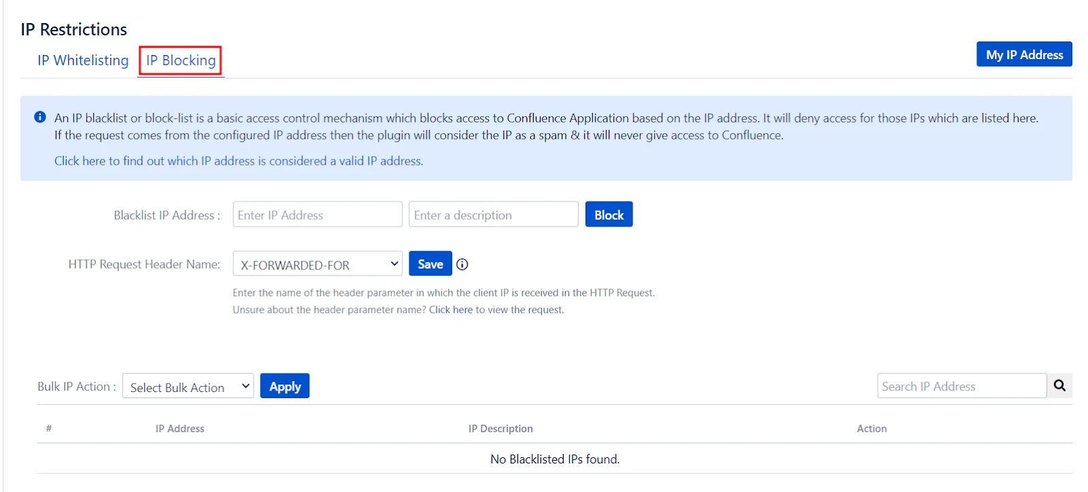Click the Block button
The width and height of the screenshot is (1088, 492).
(x=609, y=215)
